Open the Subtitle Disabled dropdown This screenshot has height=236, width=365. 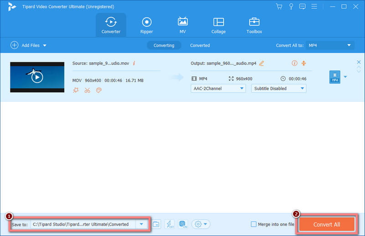[279, 88]
